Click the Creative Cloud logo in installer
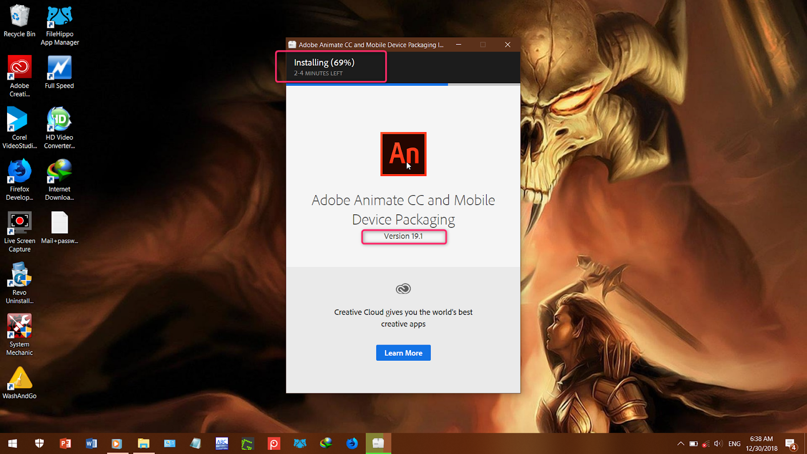The height and width of the screenshot is (454, 807). 403,289
